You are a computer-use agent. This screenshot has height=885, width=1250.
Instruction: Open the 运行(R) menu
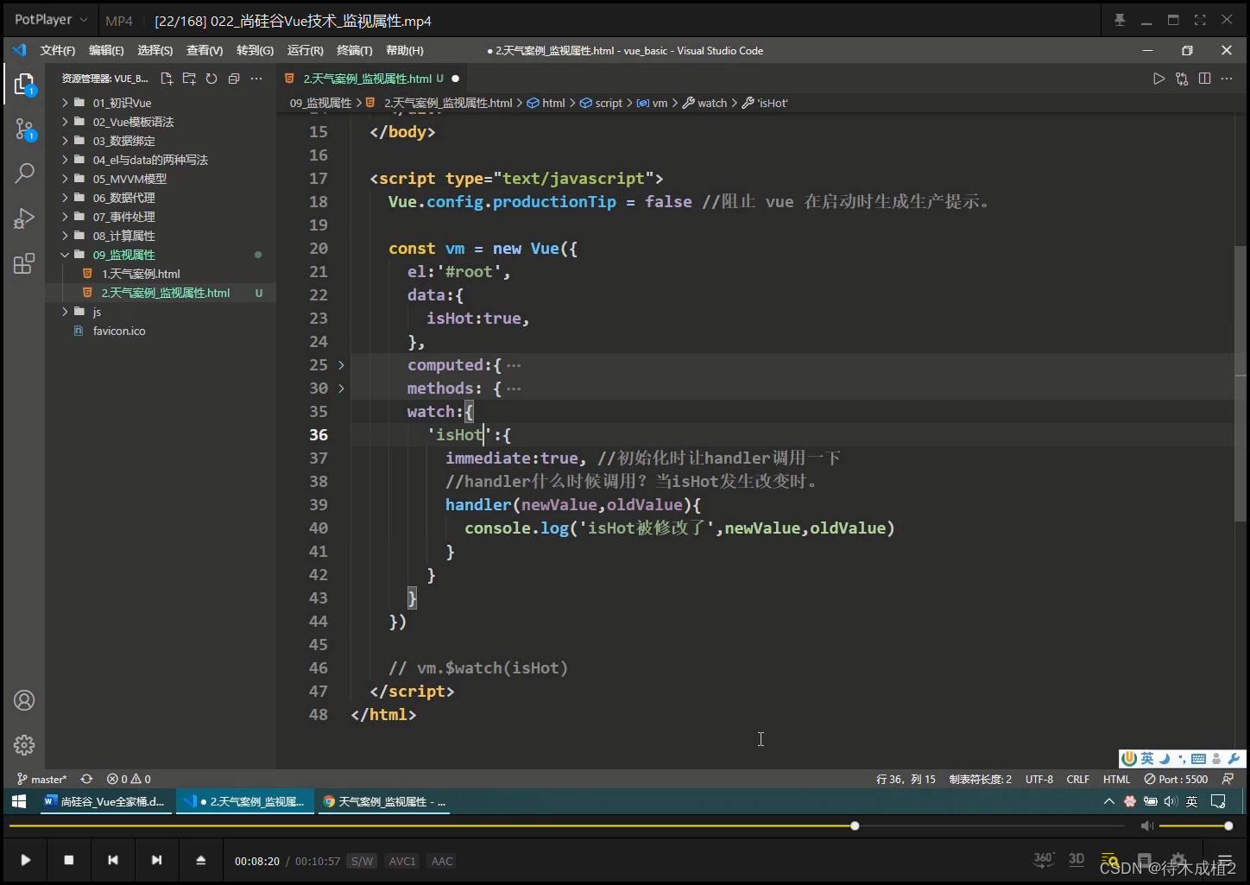point(305,50)
